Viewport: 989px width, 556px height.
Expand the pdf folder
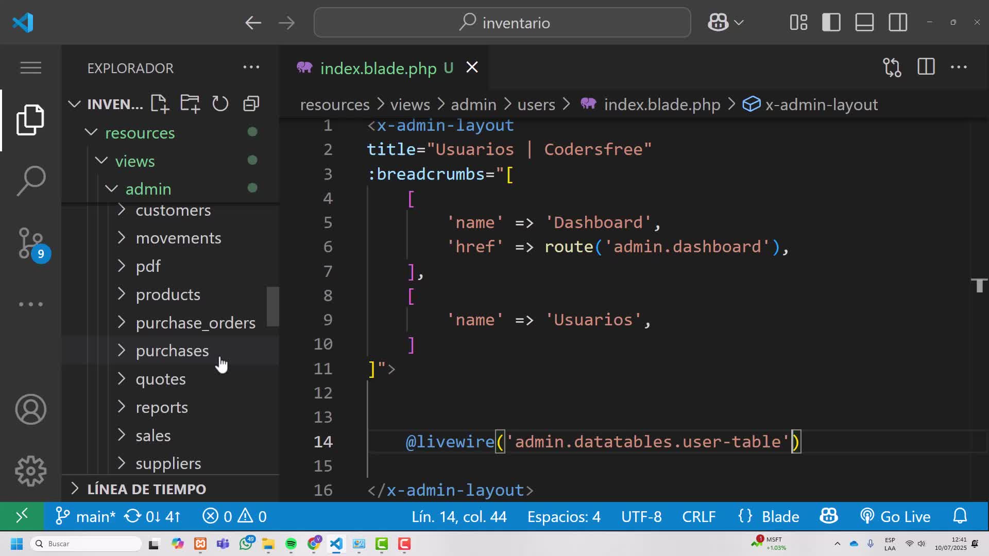click(x=122, y=266)
